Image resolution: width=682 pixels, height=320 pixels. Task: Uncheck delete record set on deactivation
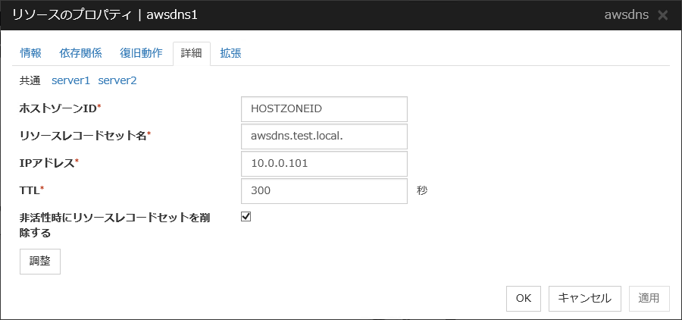pyautogui.click(x=246, y=217)
